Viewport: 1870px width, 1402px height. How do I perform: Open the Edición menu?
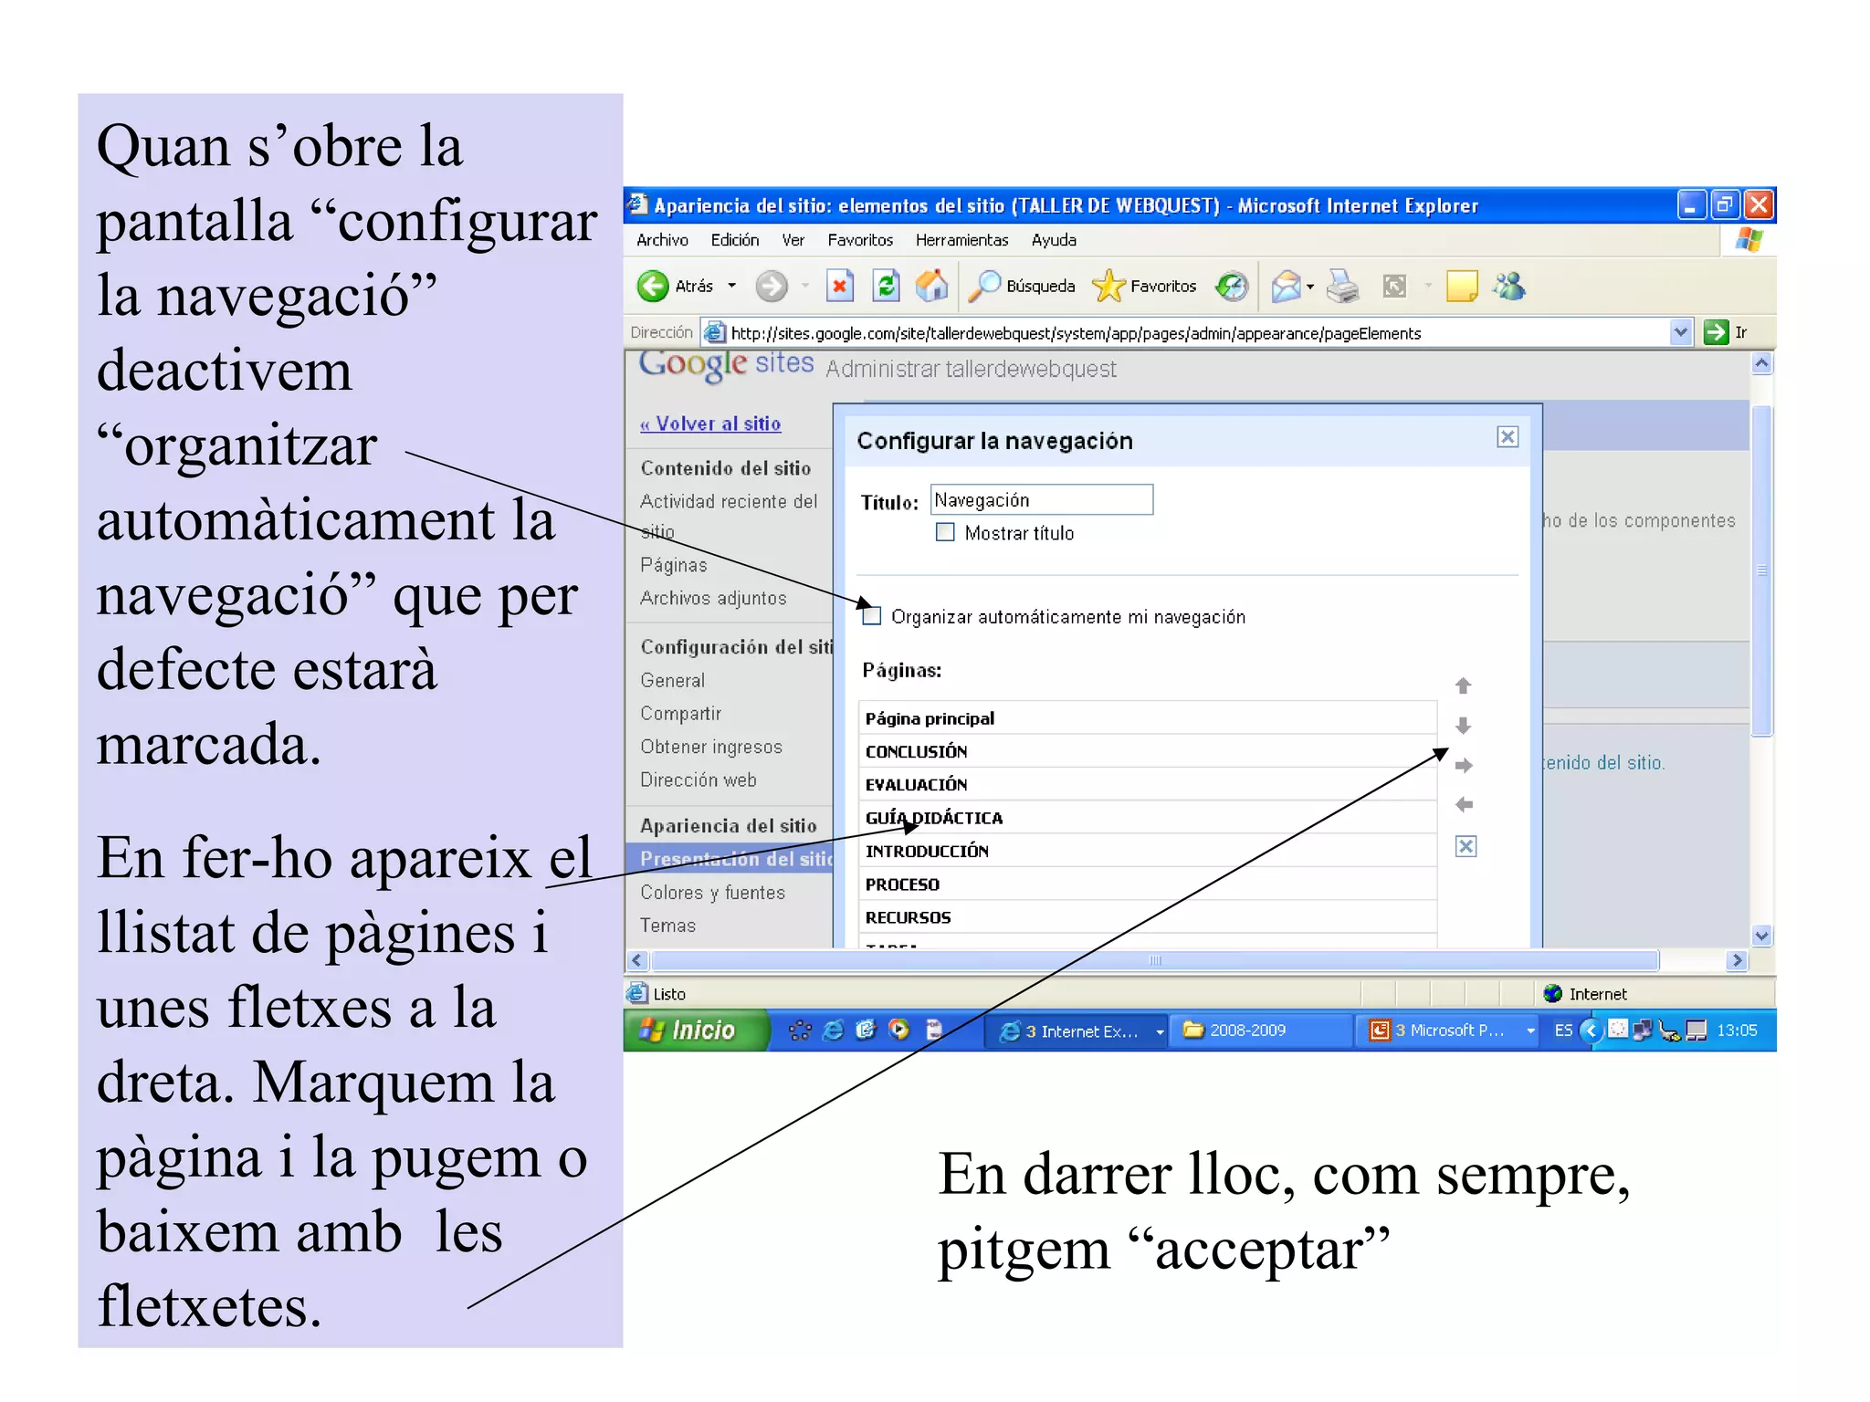(735, 240)
